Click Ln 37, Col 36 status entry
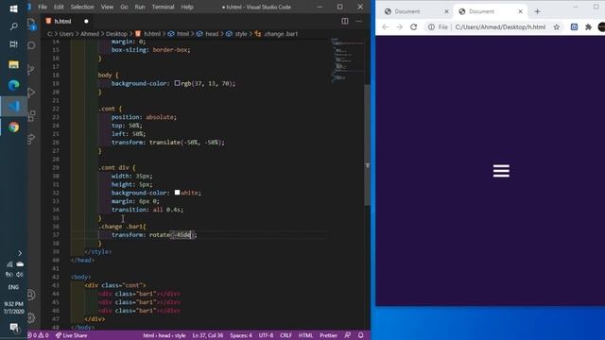The width and height of the screenshot is (605, 340). [x=208, y=335]
